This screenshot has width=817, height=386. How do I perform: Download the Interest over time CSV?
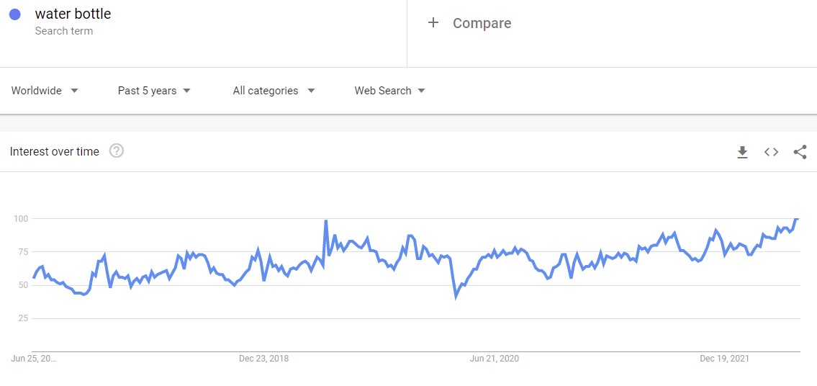click(x=742, y=152)
